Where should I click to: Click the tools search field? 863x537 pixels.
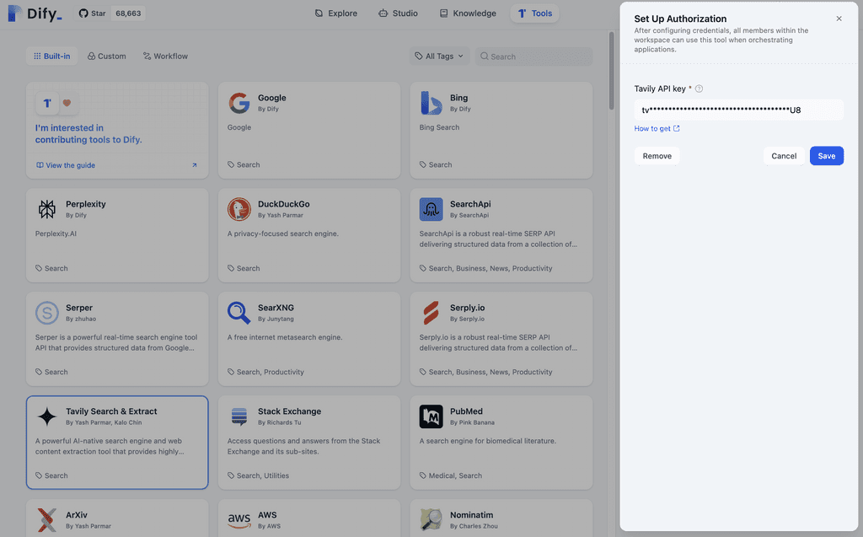(533, 56)
